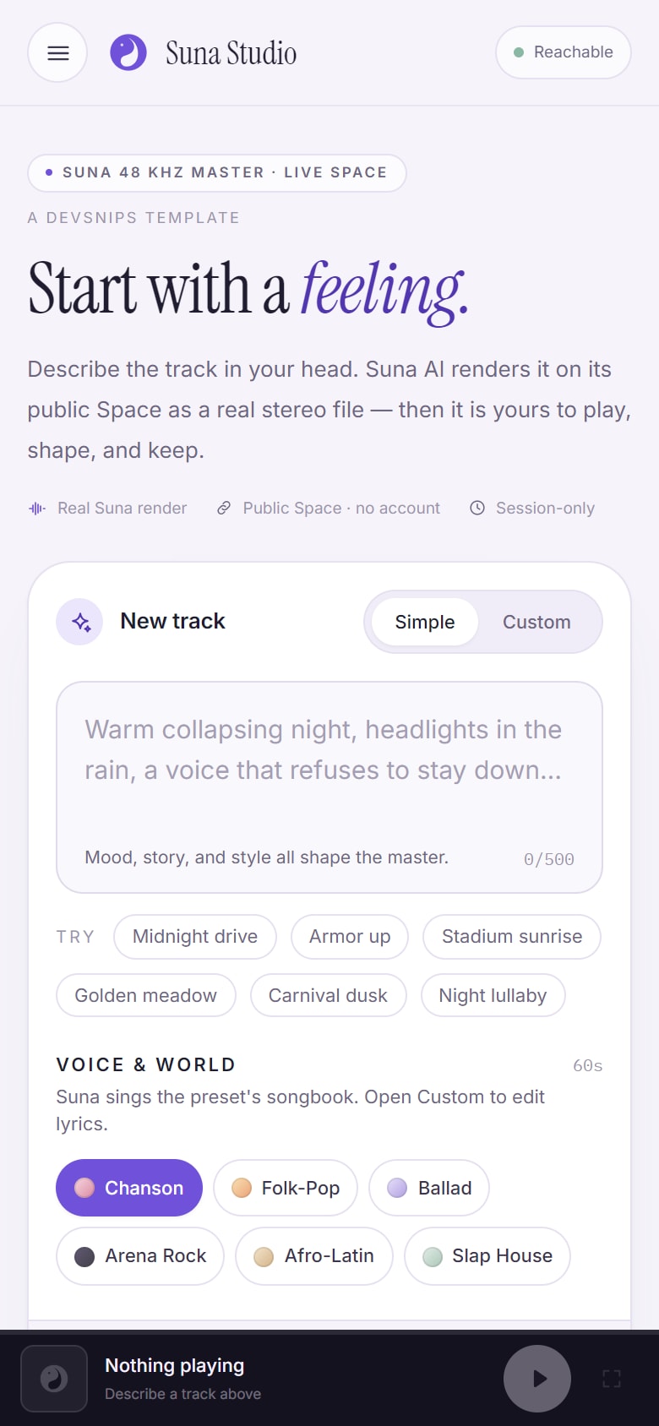
Task: Select the Afro-Latin voice preset
Action: [314, 1256]
